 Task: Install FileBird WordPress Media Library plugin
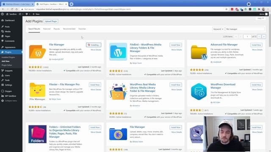[x=176, y=45]
